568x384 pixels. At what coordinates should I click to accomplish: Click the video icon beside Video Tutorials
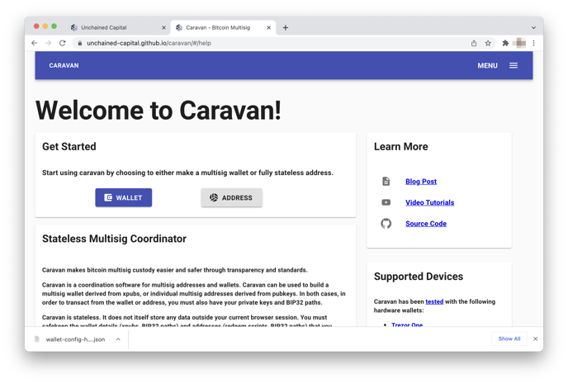[x=386, y=202]
